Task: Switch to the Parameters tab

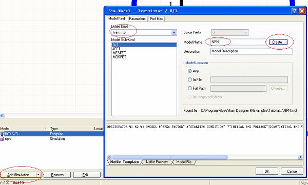Action: pyautogui.click(x=137, y=18)
